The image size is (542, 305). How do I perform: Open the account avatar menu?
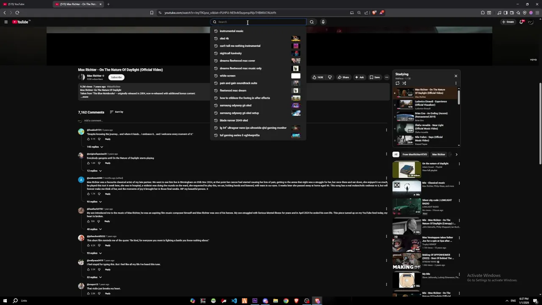[531, 22]
